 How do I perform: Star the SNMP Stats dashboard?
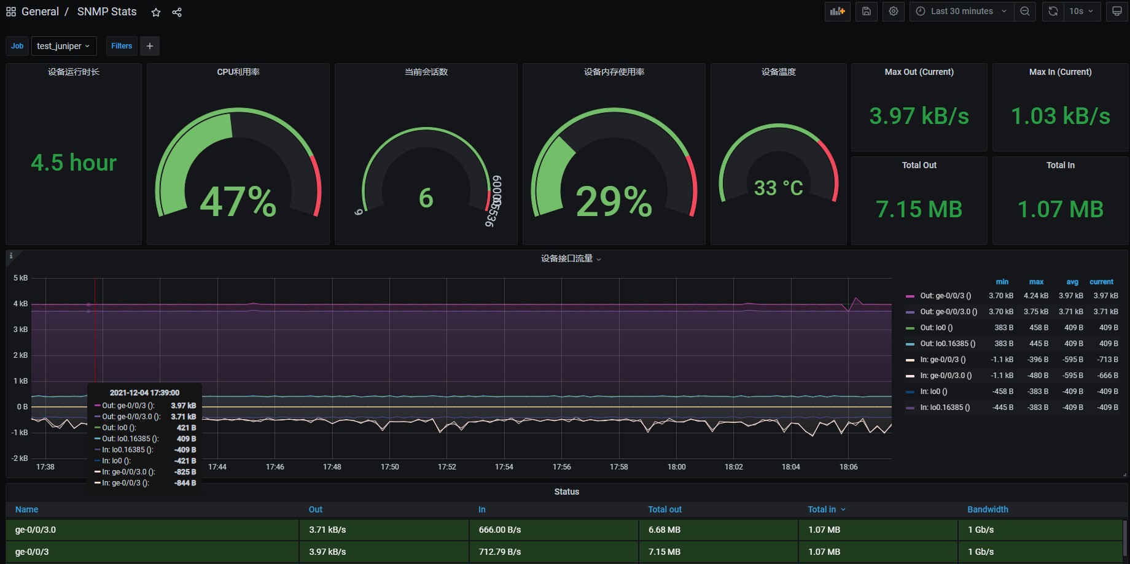pyautogui.click(x=156, y=12)
